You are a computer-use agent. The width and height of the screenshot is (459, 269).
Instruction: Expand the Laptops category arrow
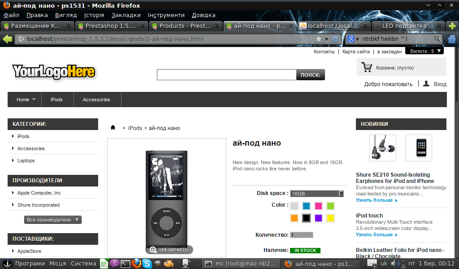(x=13, y=161)
